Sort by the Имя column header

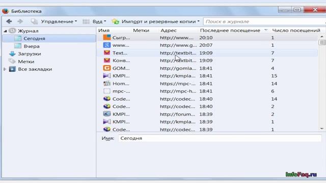[104, 30]
